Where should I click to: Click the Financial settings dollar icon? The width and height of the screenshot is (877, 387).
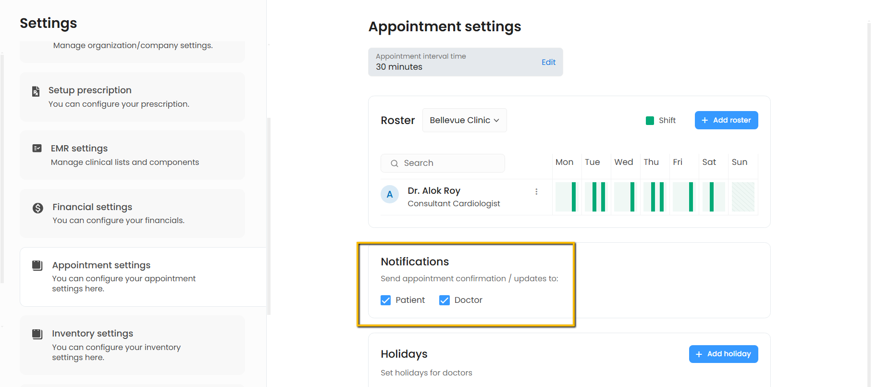tap(38, 208)
